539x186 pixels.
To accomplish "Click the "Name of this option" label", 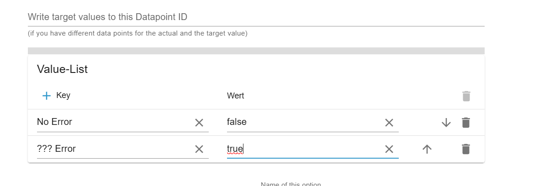I will pos(291,184).
